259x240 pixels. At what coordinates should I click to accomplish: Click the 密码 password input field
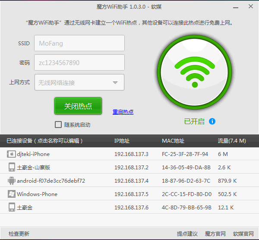(x=79, y=62)
